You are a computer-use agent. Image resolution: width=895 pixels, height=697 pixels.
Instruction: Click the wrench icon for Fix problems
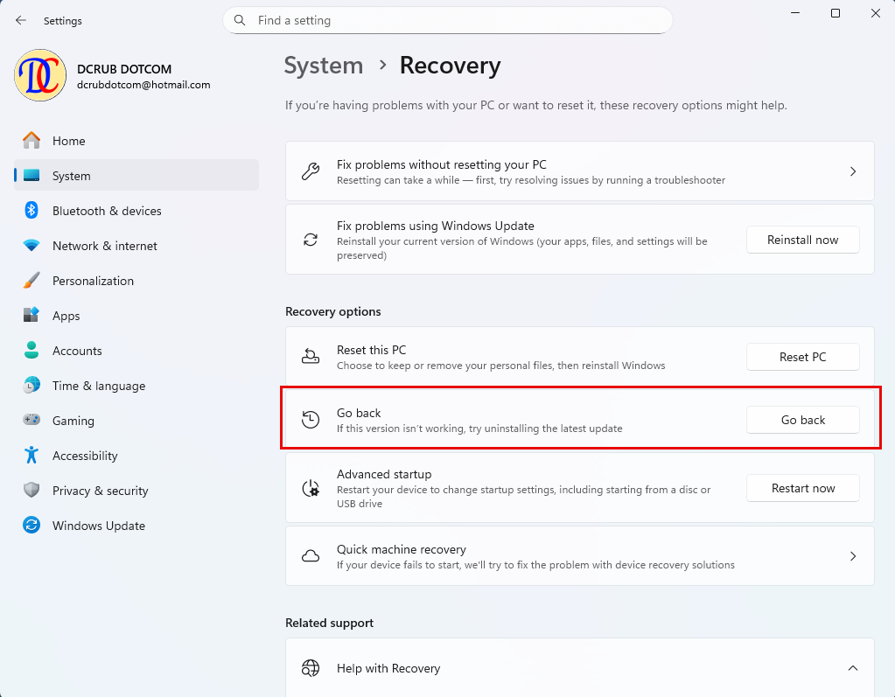click(x=311, y=171)
